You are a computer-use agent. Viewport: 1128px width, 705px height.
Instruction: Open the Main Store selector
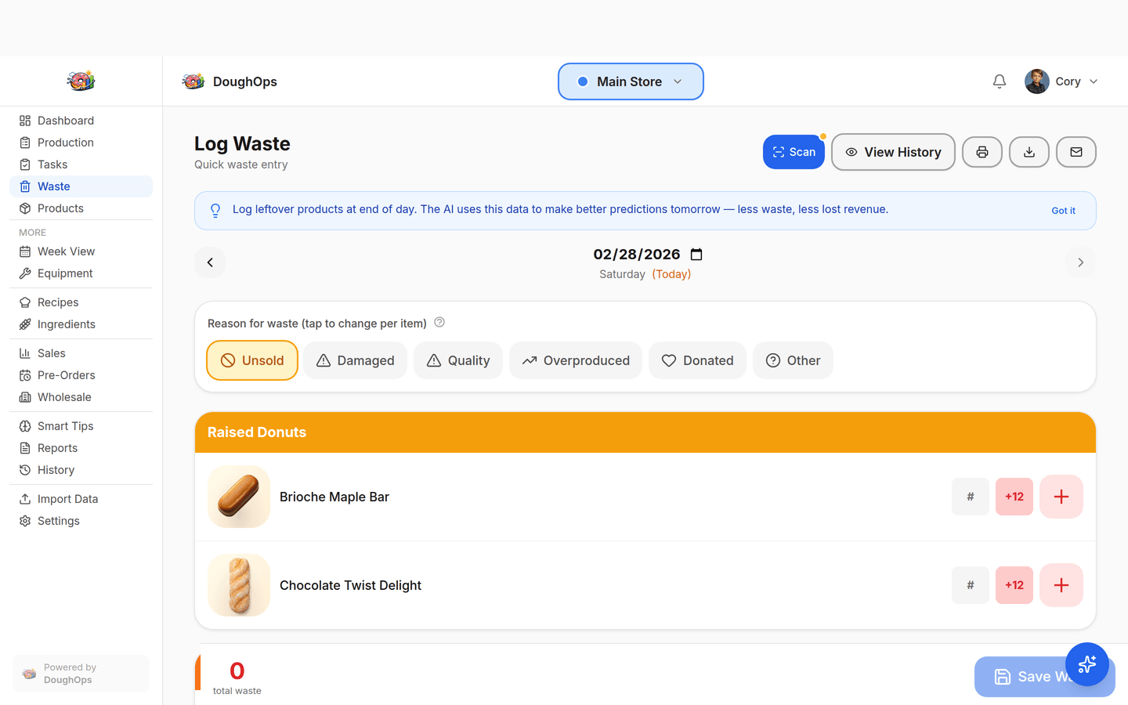coord(631,81)
